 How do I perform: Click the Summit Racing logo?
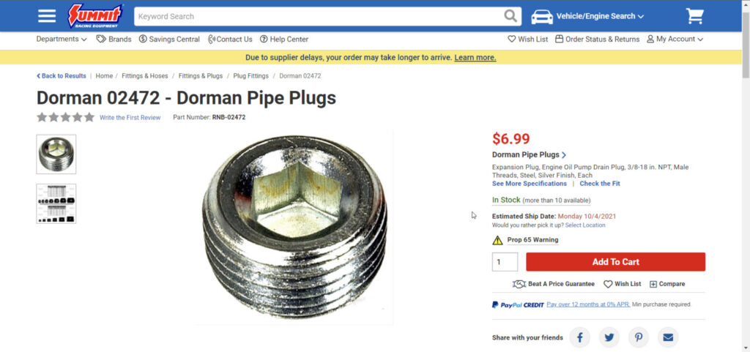click(x=95, y=15)
